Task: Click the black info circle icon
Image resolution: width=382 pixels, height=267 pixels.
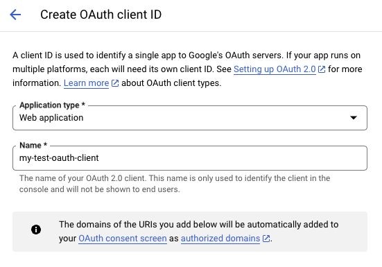Action: (36, 230)
